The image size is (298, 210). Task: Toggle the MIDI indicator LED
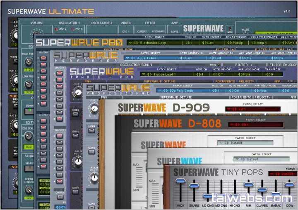pos(229,28)
